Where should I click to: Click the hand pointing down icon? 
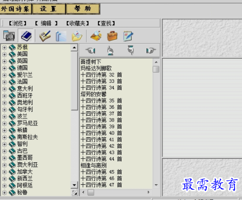coord(131,50)
